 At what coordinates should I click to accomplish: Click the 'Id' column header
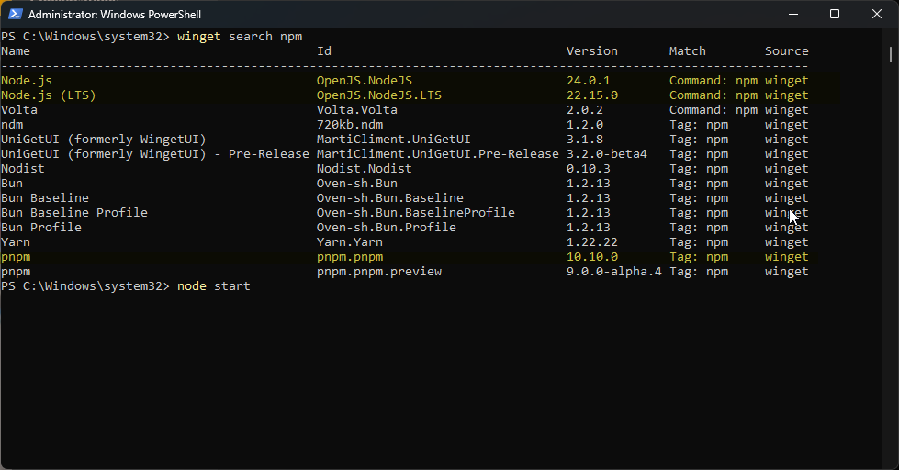324,51
